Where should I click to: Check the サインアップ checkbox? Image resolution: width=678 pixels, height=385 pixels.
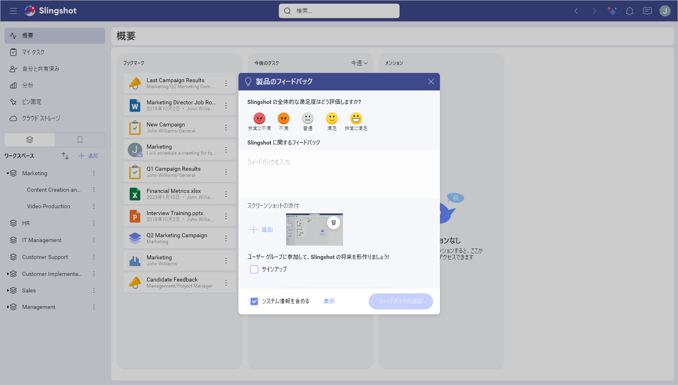(254, 269)
